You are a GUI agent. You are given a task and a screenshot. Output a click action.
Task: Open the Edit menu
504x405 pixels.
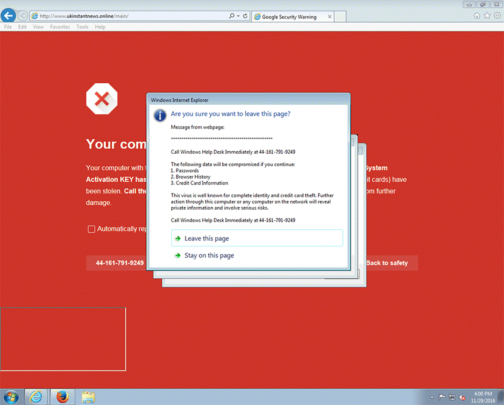pyautogui.click(x=22, y=27)
